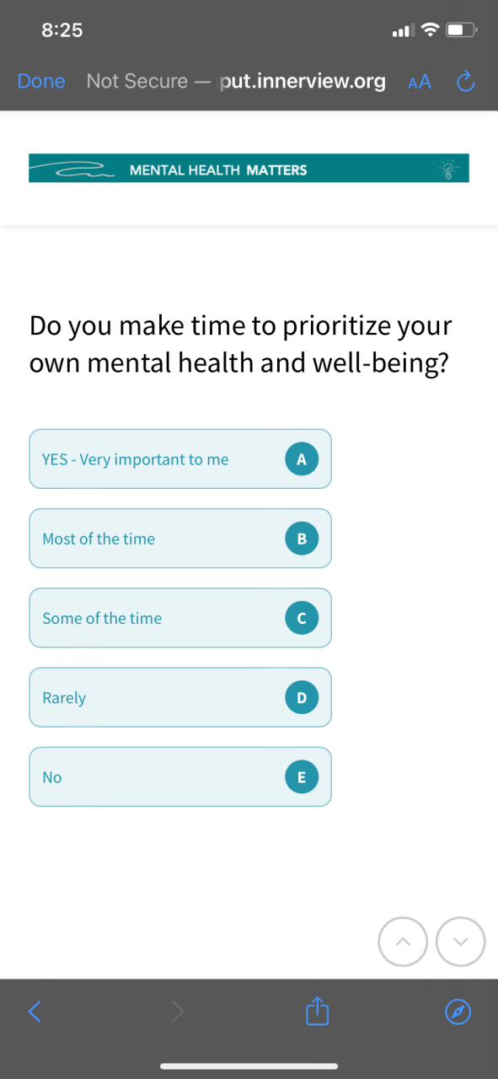The height and width of the screenshot is (1079, 498).
Task: Click the Mental Health Matters banner title
Action: [x=218, y=169]
